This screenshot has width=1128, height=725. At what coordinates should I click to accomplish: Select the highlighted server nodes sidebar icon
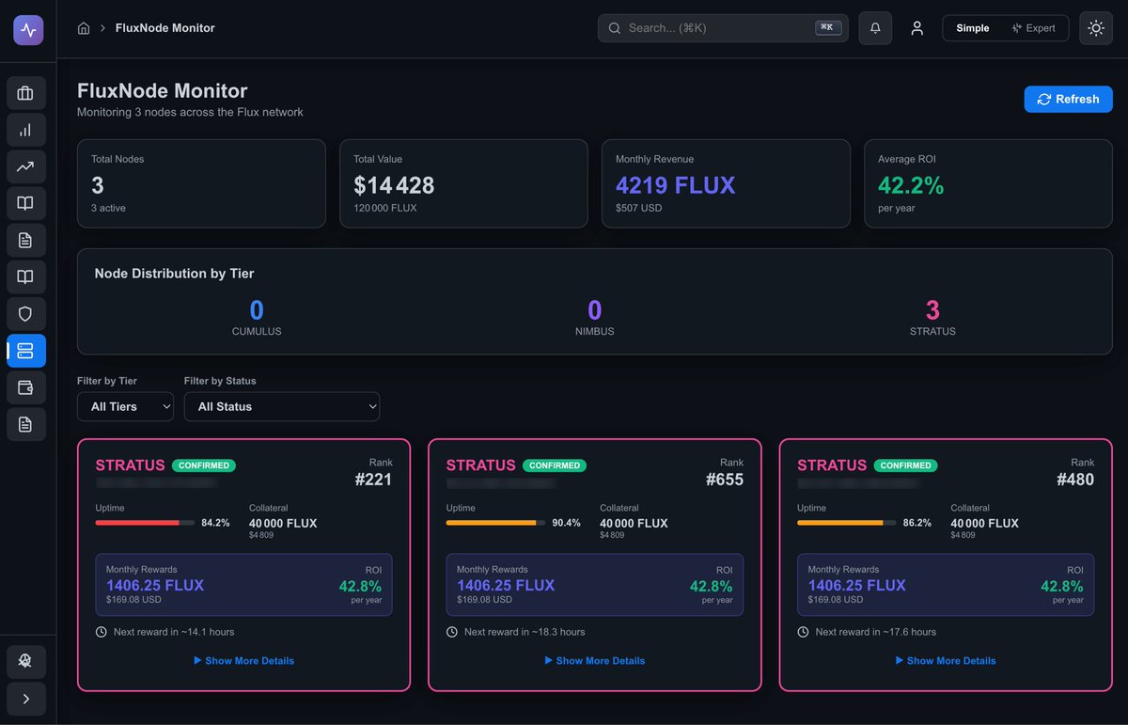click(25, 351)
